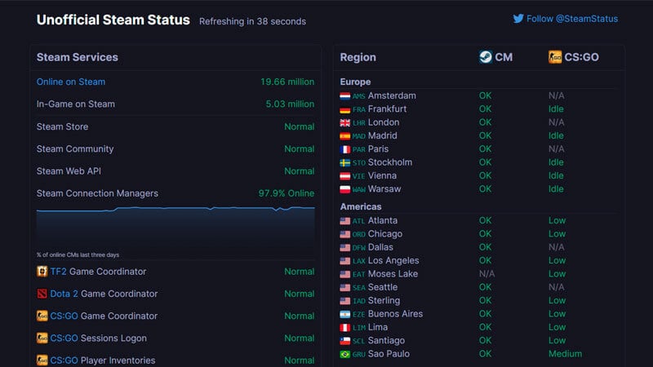Open the TF2 link
653x367 pixels.
58,272
